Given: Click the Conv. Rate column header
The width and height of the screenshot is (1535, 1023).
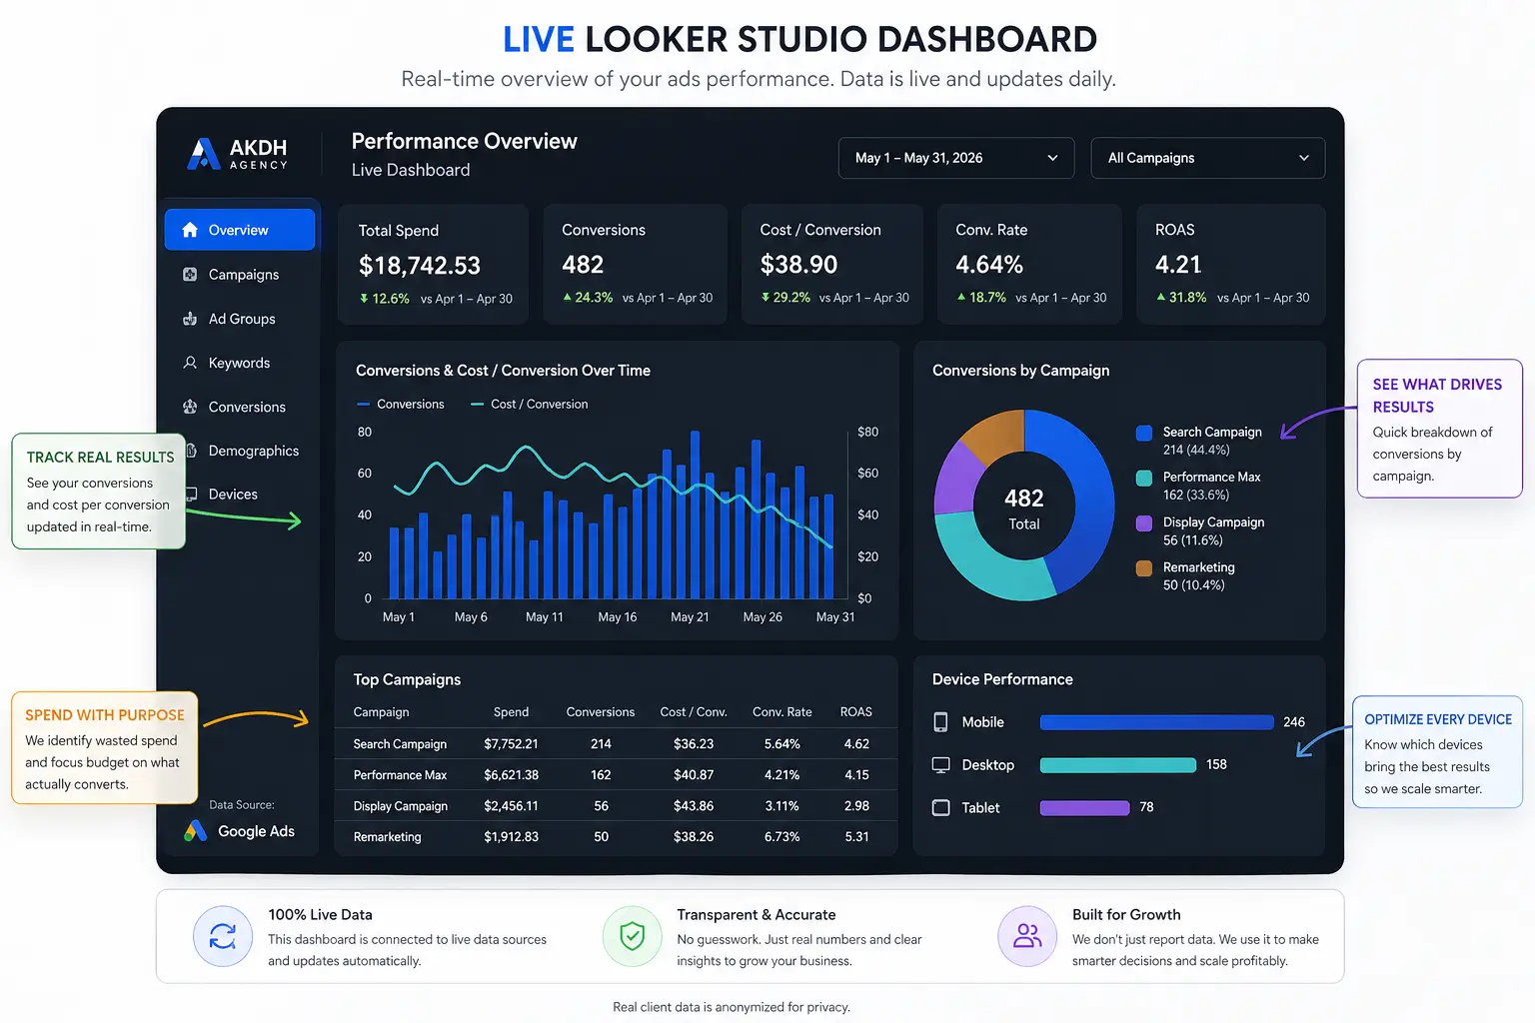Looking at the screenshot, I should click(782, 712).
